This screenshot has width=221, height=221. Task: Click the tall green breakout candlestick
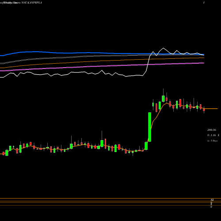(x=150, y=127)
